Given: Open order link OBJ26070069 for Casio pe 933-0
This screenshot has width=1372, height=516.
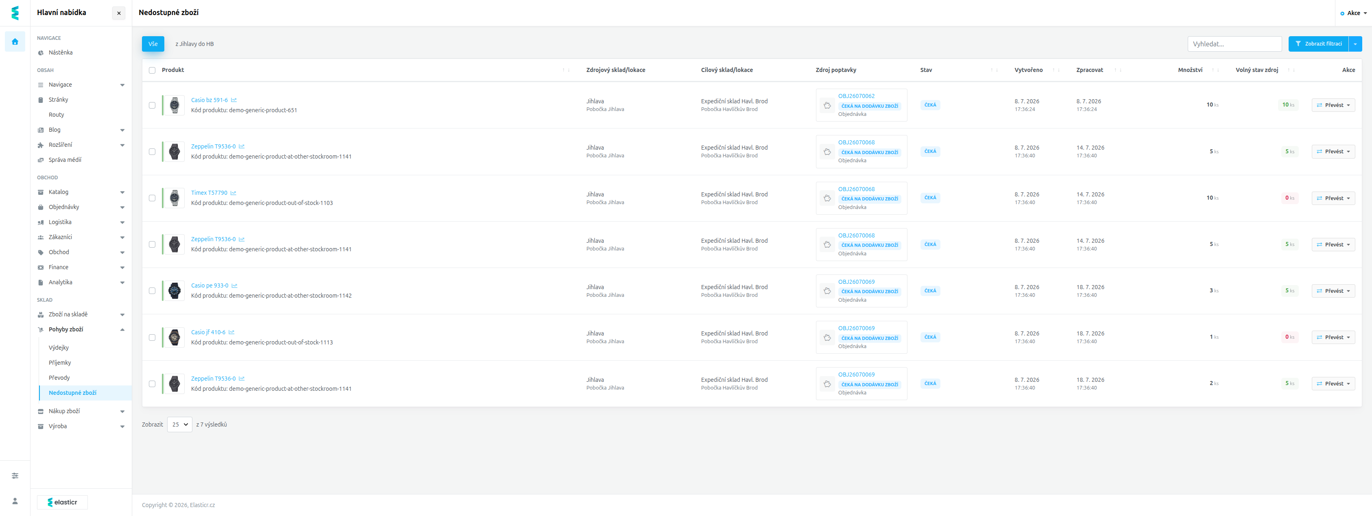Looking at the screenshot, I should point(856,282).
